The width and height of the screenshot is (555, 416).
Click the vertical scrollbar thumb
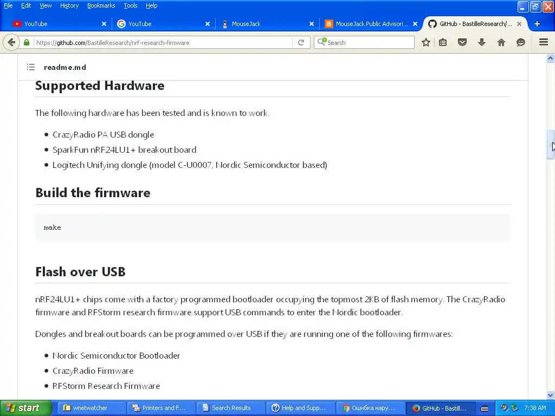[x=551, y=144]
